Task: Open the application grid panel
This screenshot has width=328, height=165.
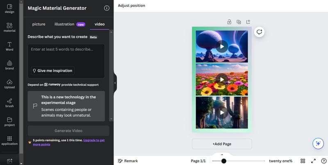Action: click(x=9, y=140)
